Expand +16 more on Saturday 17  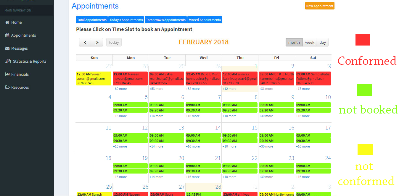tap(303, 146)
